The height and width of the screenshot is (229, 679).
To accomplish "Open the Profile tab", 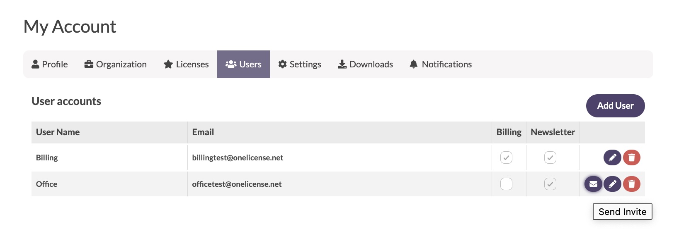I will pyautogui.click(x=50, y=64).
